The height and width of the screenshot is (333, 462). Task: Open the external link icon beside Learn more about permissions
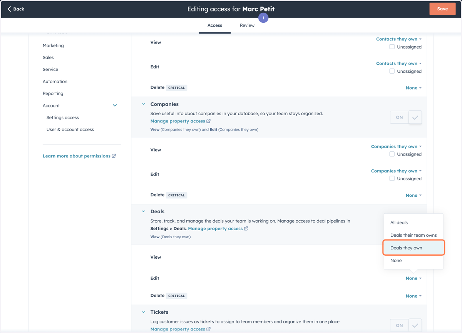(x=114, y=156)
